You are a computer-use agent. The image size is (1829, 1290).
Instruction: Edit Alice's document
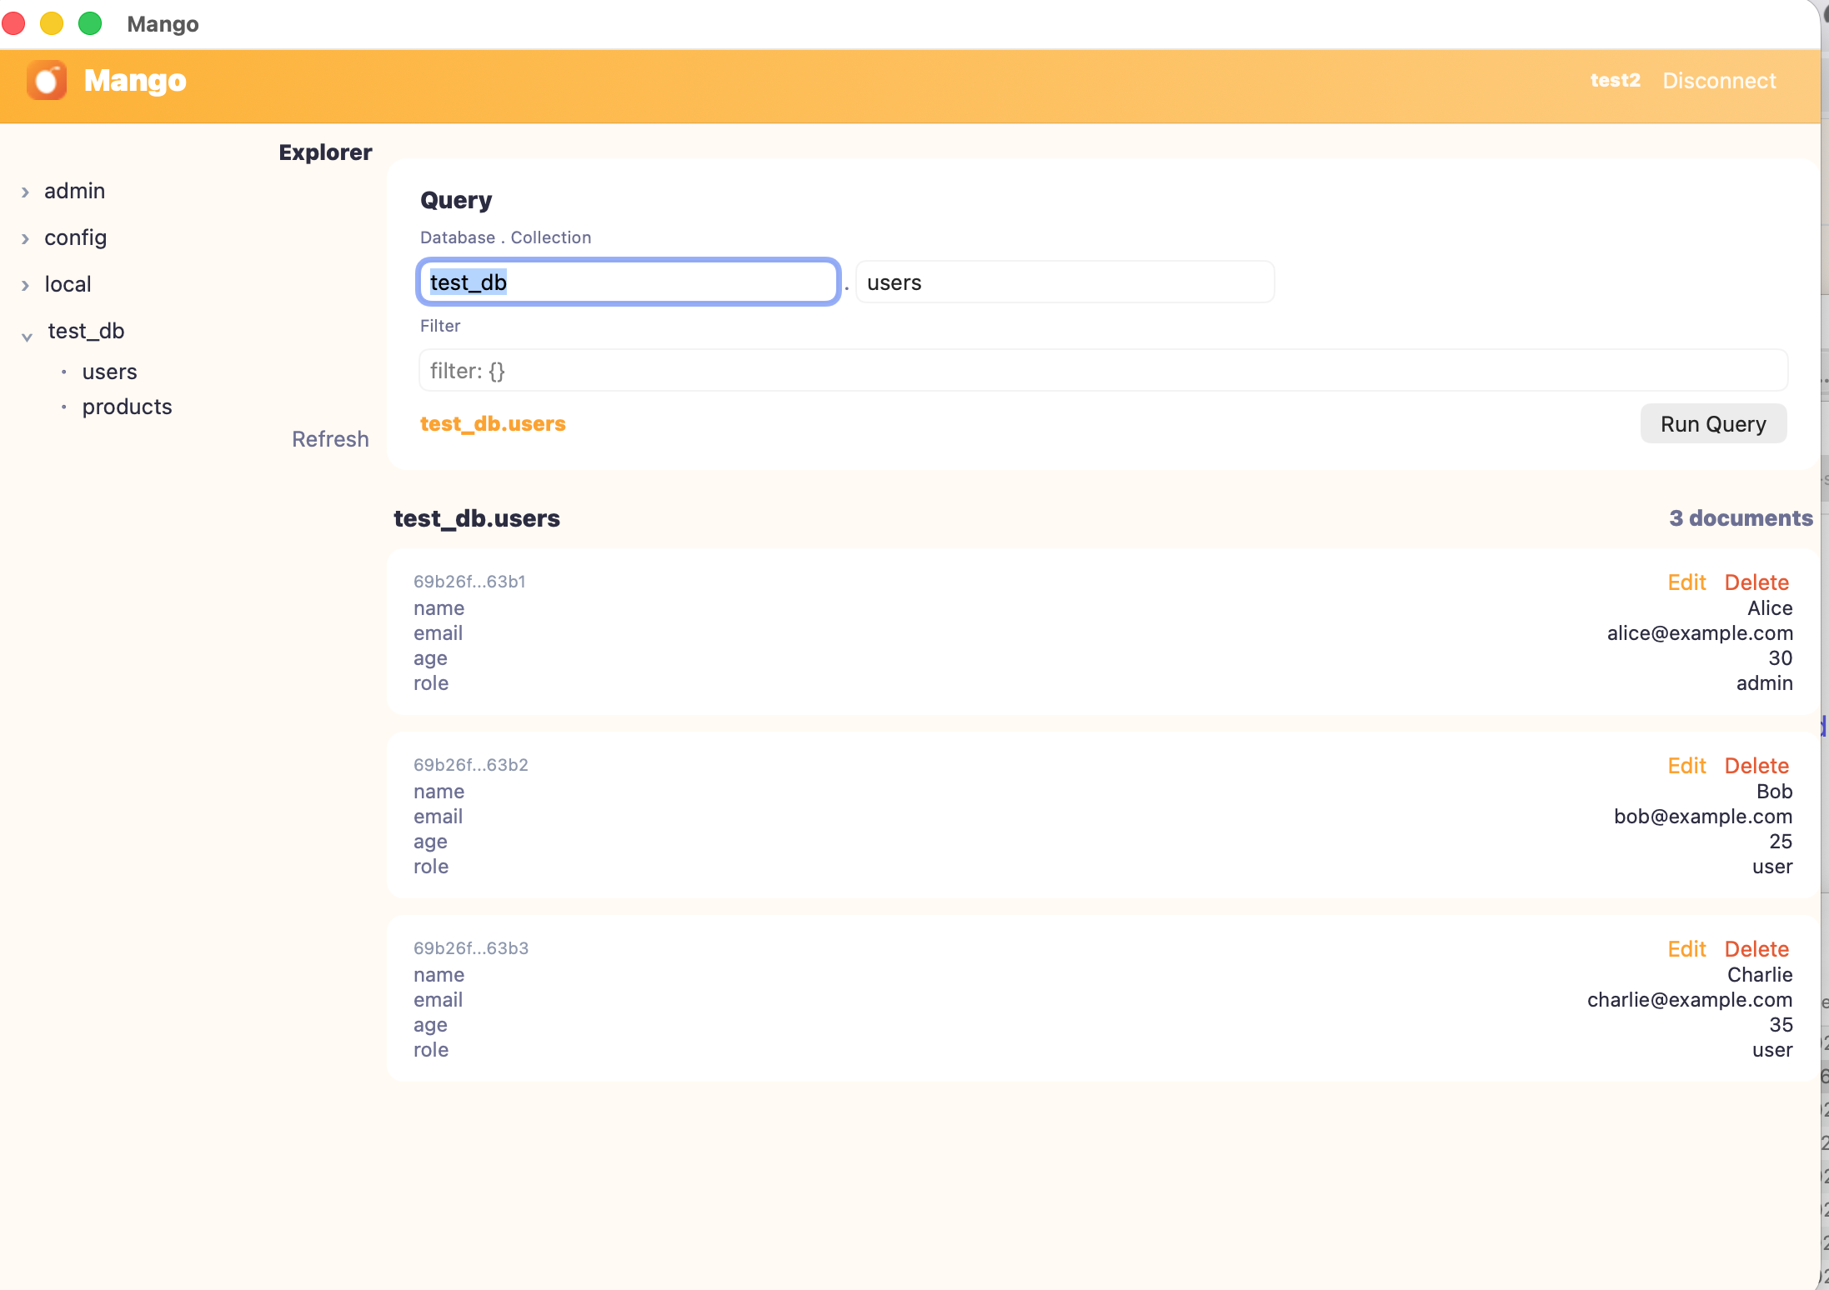pos(1686,582)
